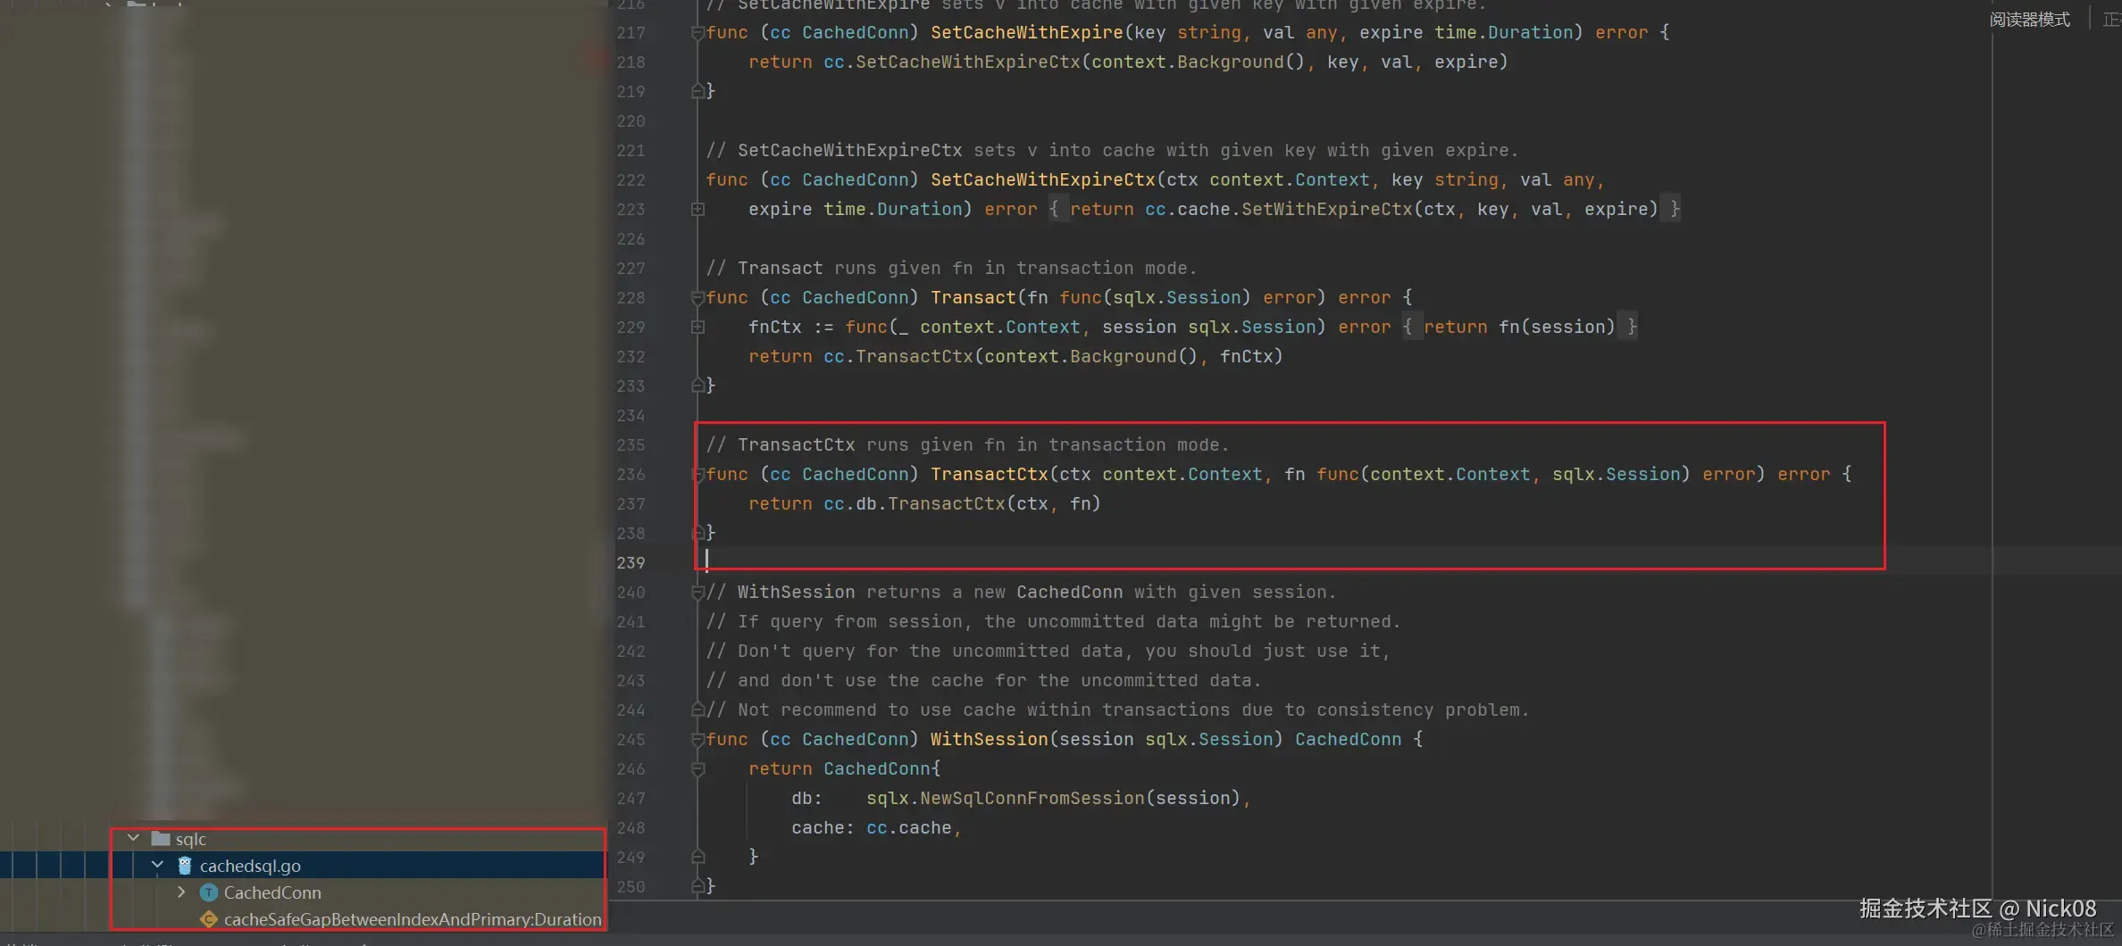Click the CachedConn type icon
2122x946 pixels.
209,892
